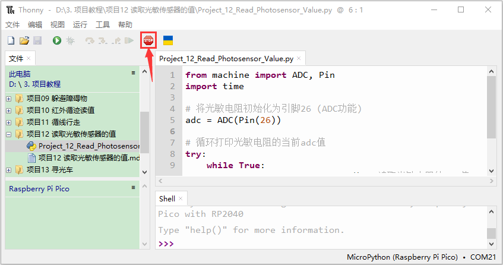Screen dimensions: 503x265
Task: Click the New file icon in toolbar
Action: point(11,40)
